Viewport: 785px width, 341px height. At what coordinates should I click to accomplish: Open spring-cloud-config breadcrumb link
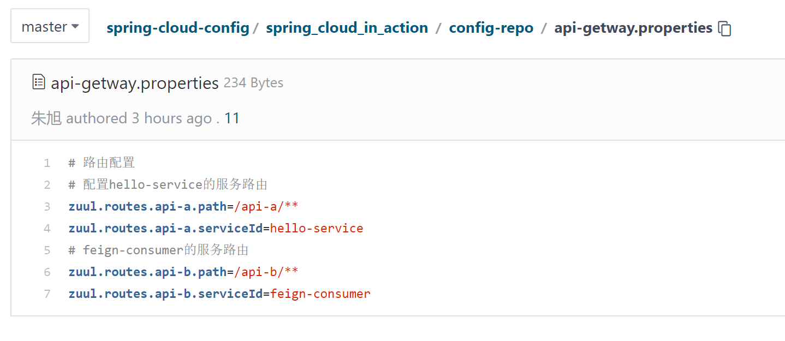(x=177, y=28)
